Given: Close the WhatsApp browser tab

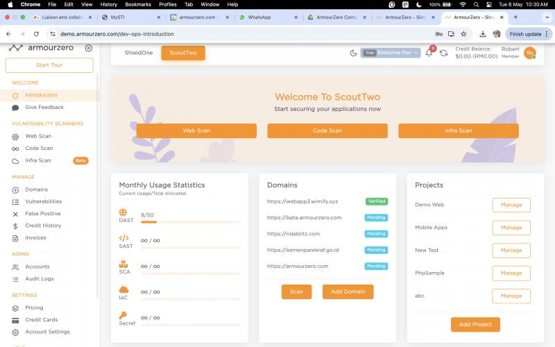Looking at the screenshot, I should (296, 17).
